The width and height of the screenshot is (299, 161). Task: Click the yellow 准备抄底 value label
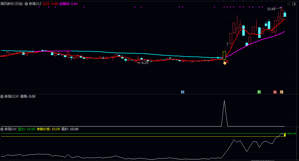(x=48, y=129)
